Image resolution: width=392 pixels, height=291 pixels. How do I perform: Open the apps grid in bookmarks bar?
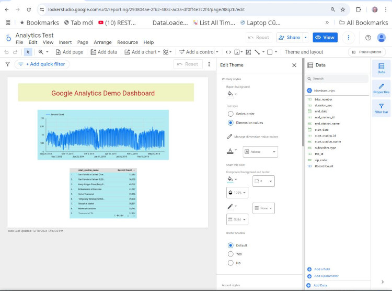tap(8, 23)
